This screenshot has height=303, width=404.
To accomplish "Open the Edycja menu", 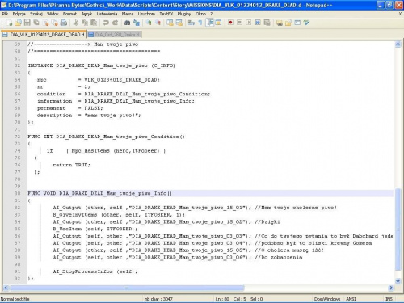I will tap(19, 14).
